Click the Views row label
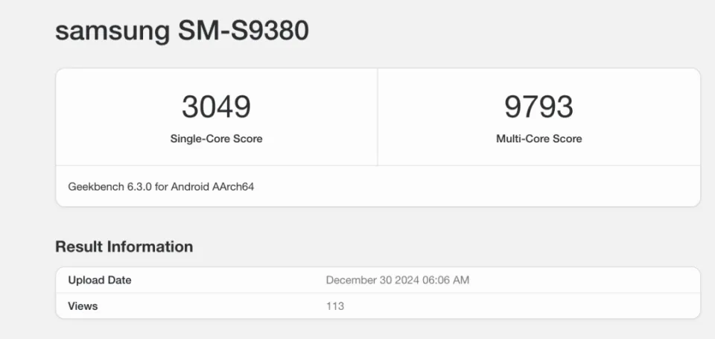The width and height of the screenshot is (715, 339). 83,305
